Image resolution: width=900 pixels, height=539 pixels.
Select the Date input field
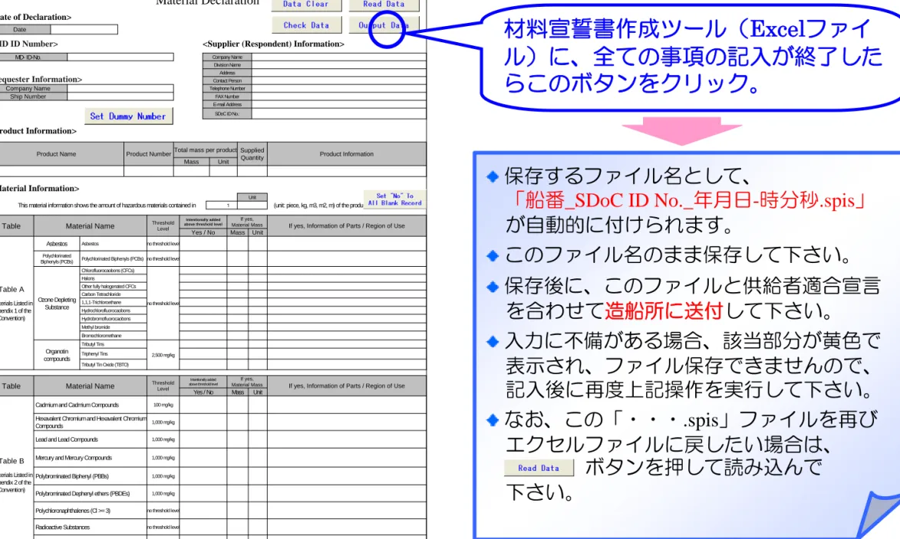[x=84, y=29]
